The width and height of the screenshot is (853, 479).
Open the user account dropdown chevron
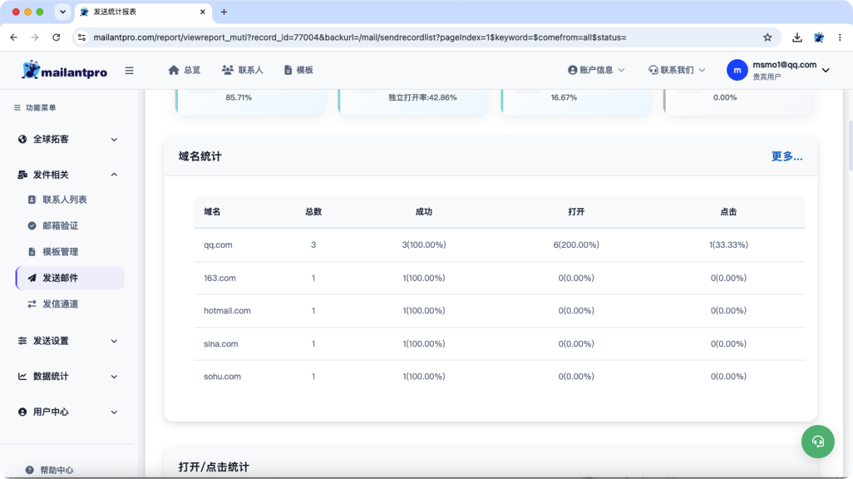(x=825, y=70)
